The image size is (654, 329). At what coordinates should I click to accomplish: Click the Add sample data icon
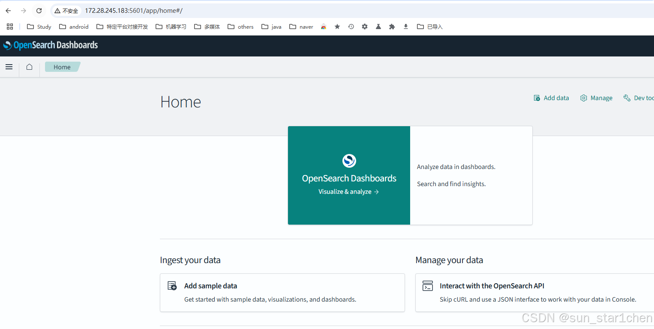click(x=172, y=286)
